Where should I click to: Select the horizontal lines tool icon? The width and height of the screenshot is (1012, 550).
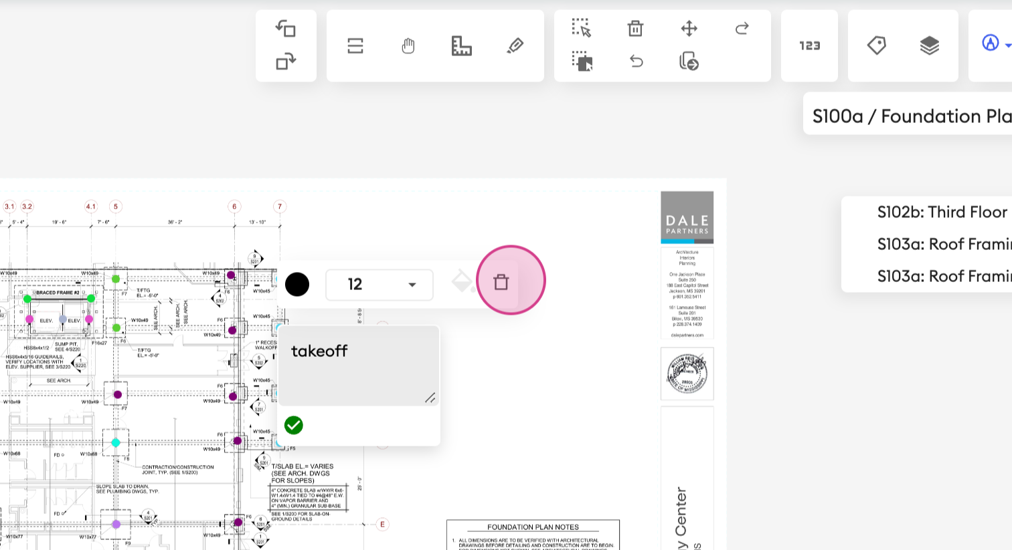pyautogui.click(x=355, y=45)
